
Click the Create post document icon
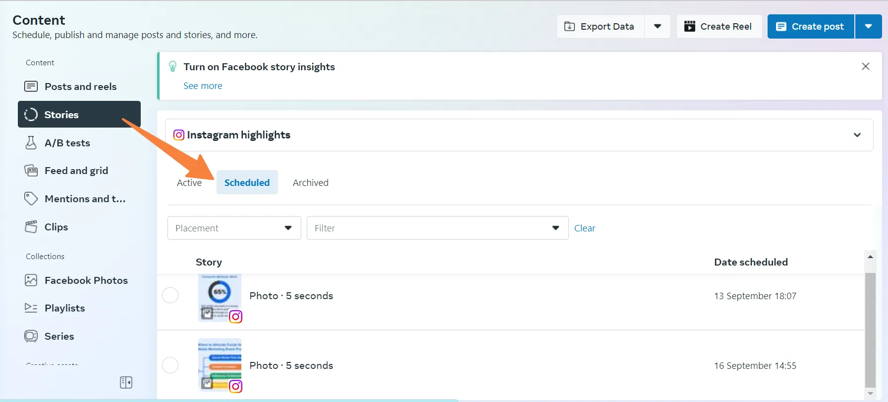[781, 26]
